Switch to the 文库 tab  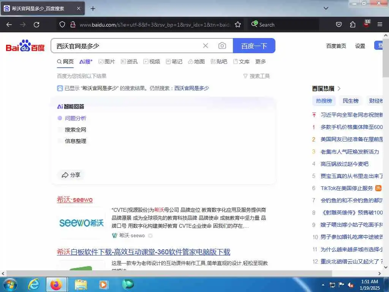(241, 62)
